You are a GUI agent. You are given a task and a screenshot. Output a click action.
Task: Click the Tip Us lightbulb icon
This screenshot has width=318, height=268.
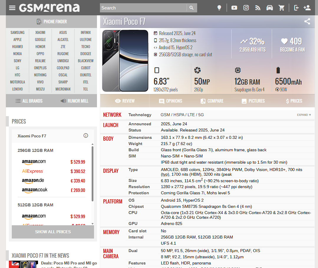(x=219, y=8)
